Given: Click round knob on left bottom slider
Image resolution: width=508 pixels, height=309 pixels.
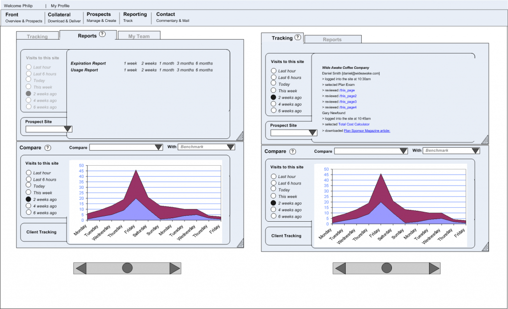Looking at the screenshot, I should [x=127, y=268].
